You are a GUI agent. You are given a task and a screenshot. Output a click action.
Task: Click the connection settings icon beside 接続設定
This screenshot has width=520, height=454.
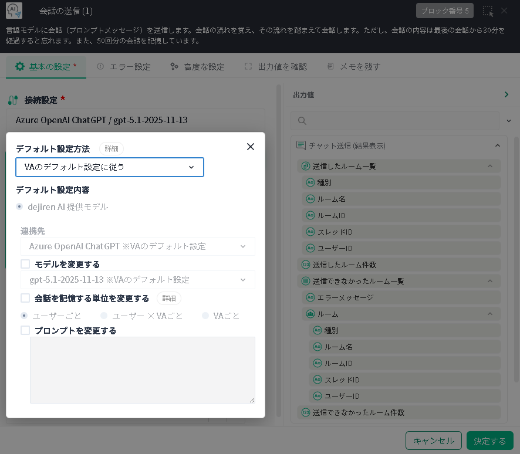(x=13, y=100)
